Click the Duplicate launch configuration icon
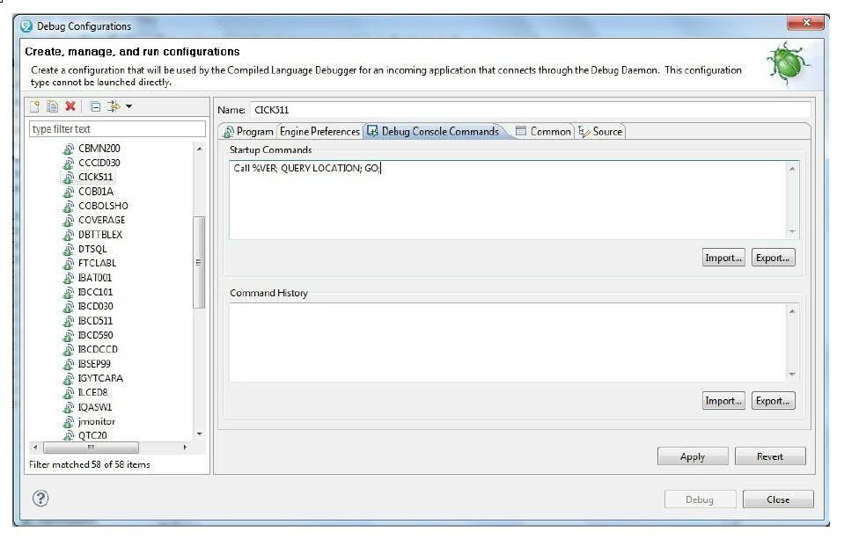This screenshot has width=844, height=539. click(53, 106)
